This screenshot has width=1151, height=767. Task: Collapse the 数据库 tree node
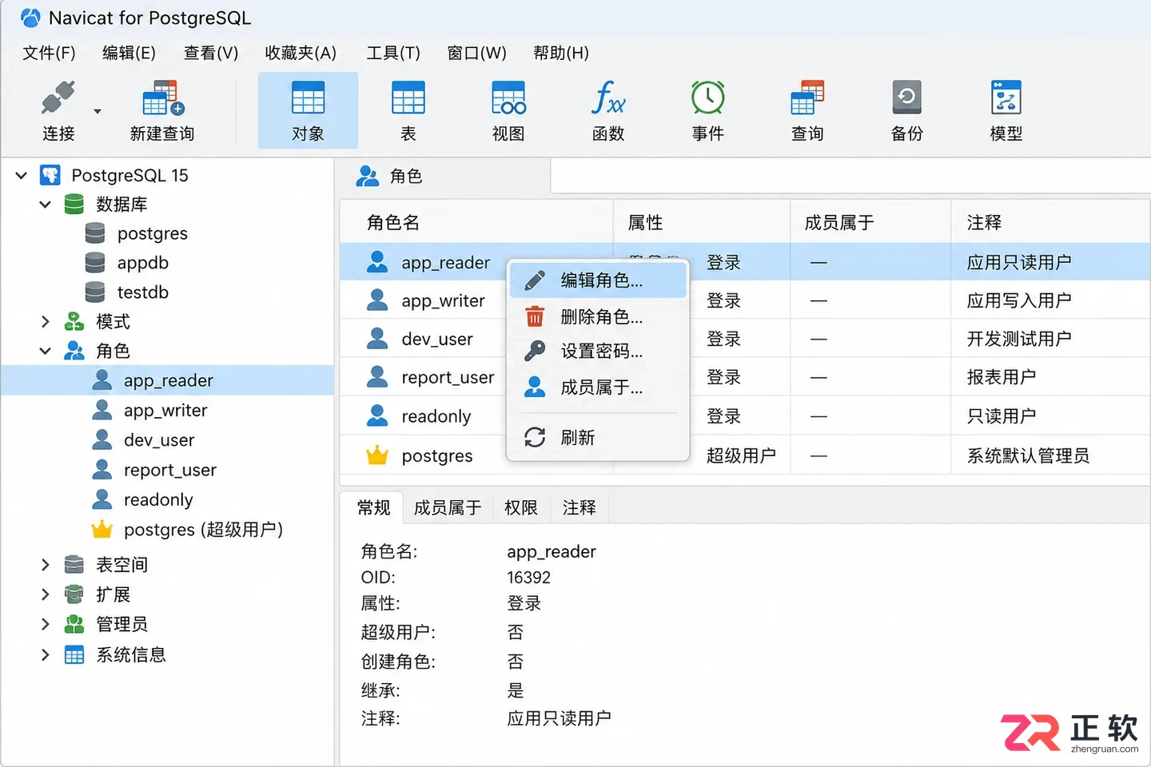click(x=46, y=205)
